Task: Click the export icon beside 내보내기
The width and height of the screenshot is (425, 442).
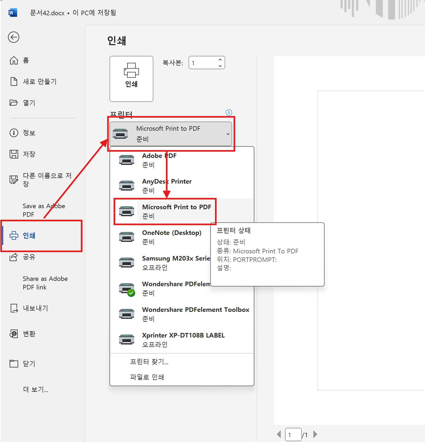Action: tap(14, 308)
